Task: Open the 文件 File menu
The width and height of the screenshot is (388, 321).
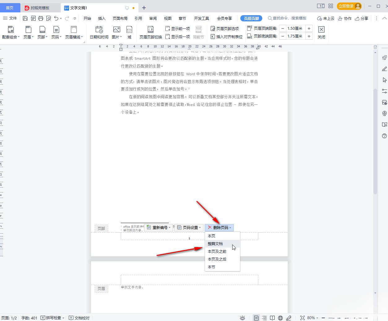Action: click(x=10, y=18)
